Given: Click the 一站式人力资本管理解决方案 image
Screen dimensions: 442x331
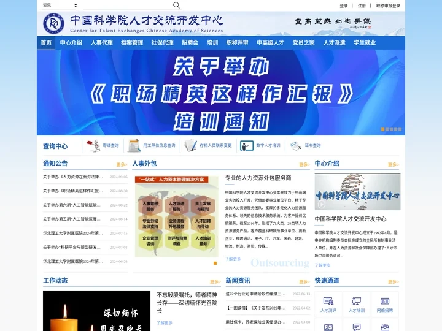Looking at the screenshot, I should click(176, 216).
